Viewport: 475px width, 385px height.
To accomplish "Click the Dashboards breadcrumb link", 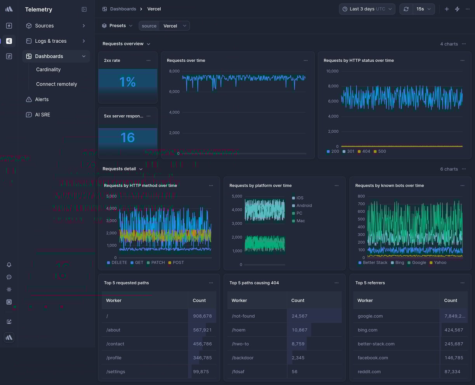I will 123,9.
